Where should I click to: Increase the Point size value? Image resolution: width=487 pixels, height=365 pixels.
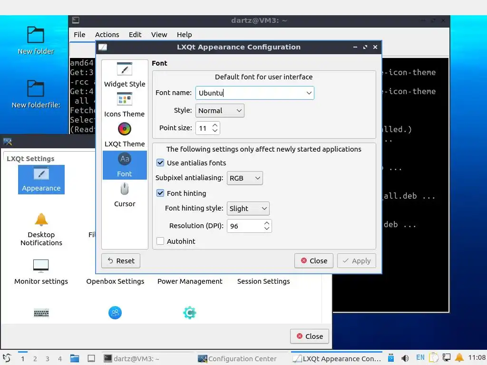[215, 125]
